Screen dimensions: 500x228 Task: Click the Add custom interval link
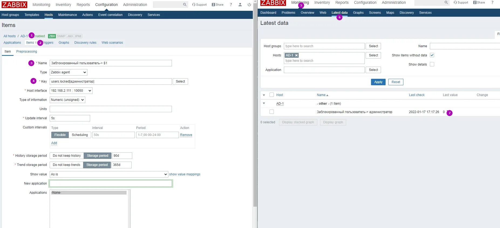(x=54, y=143)
